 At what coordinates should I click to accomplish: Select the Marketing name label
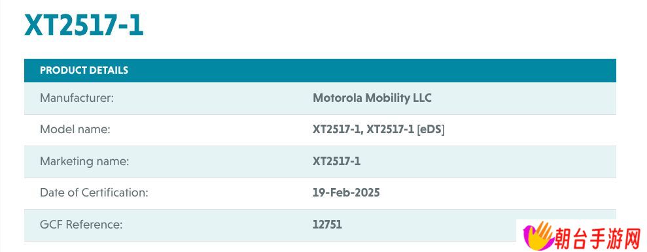pos(84,161)
